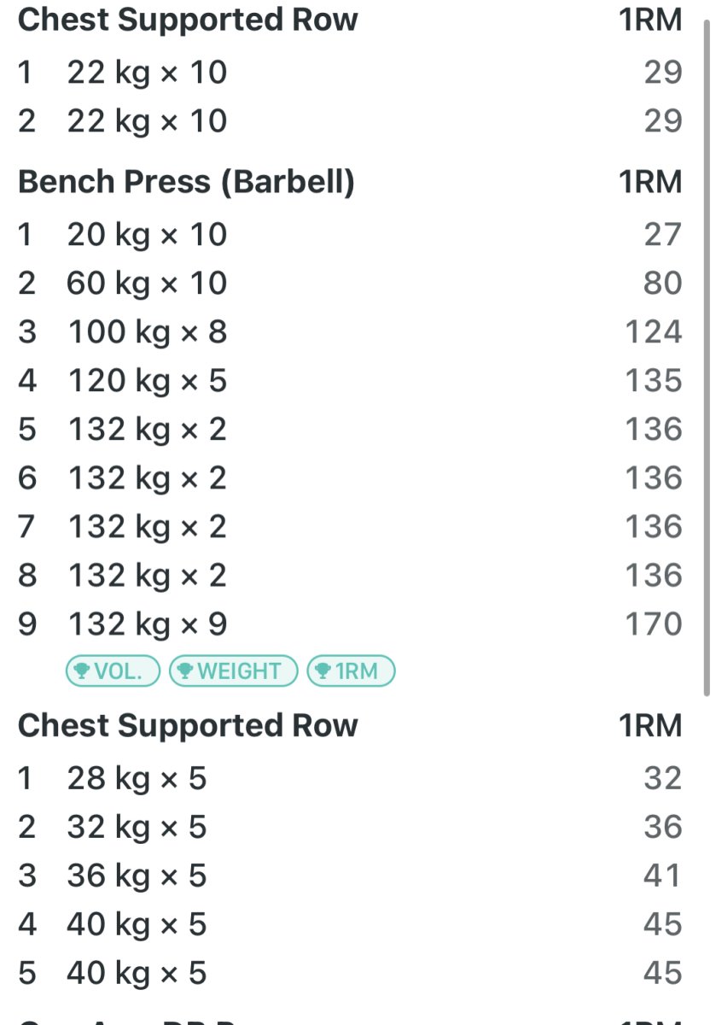Tap the 1RM trophy record badge
The width and height of the screenshot is (716, 1025).
pos(351,671)
